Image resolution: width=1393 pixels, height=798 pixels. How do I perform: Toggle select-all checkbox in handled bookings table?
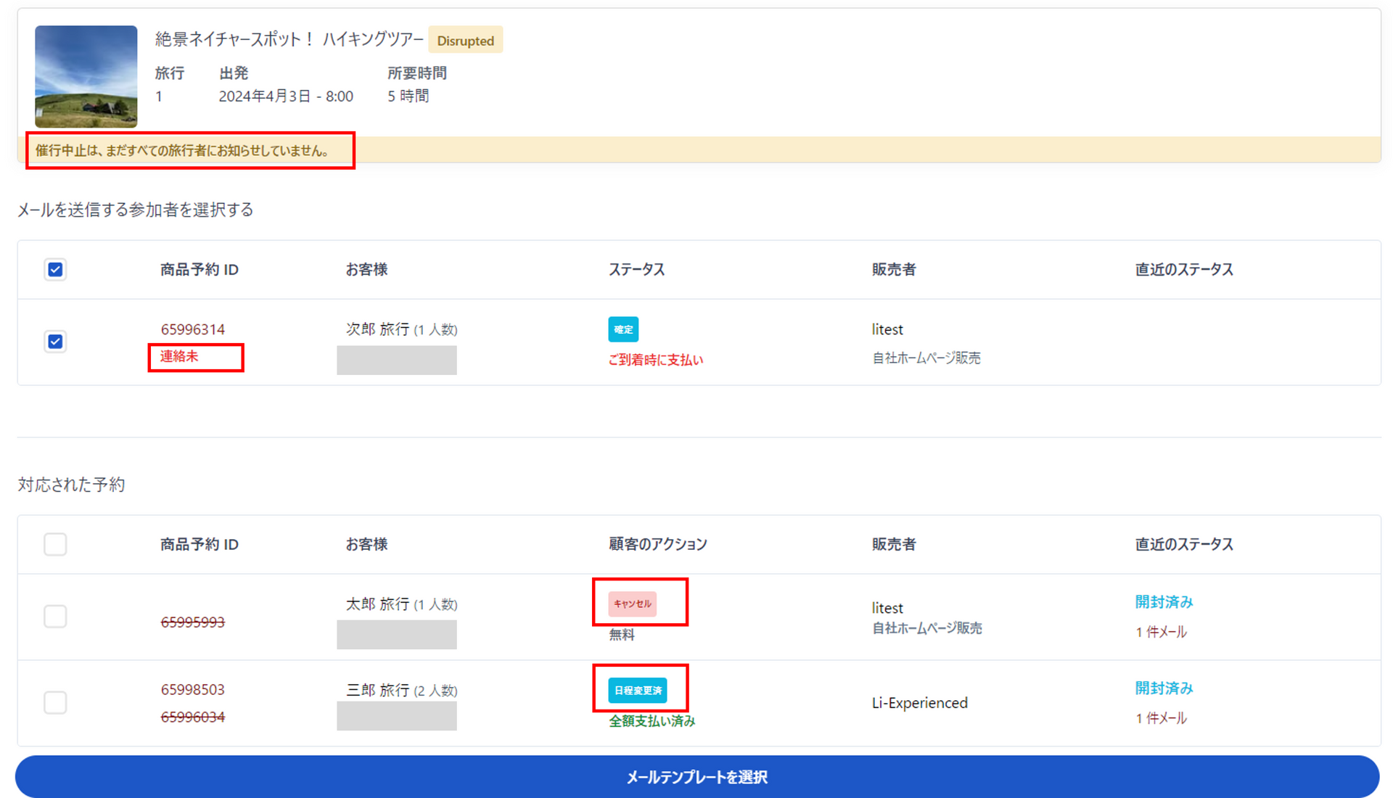tap(55, 544)
